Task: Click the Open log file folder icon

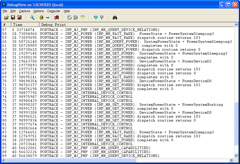Action: pyautogui.click(x=6, y=18)
